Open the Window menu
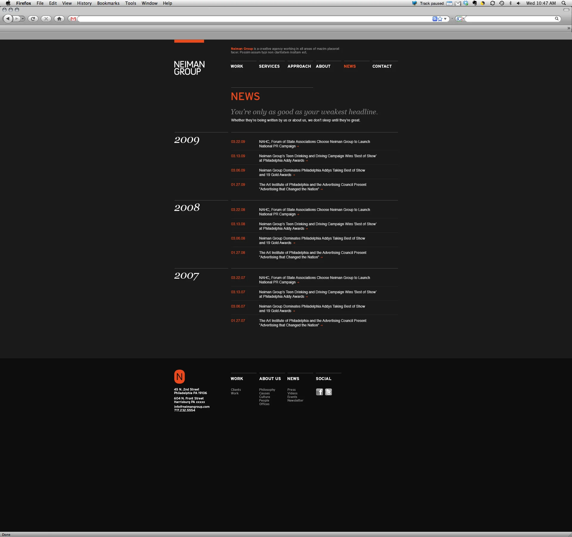Viewport: 572px width, 537px height. coord(150,3)
